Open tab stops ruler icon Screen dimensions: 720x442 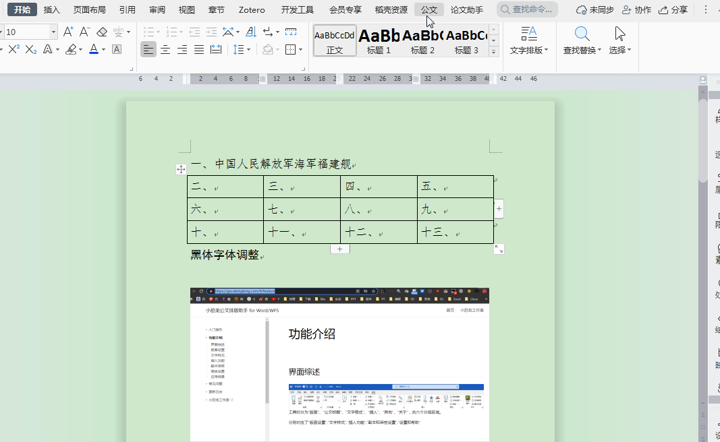click(x=291, y=32)
